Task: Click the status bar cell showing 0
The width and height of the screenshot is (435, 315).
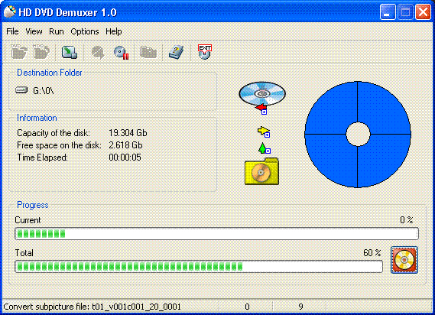Action: point(247,307)
